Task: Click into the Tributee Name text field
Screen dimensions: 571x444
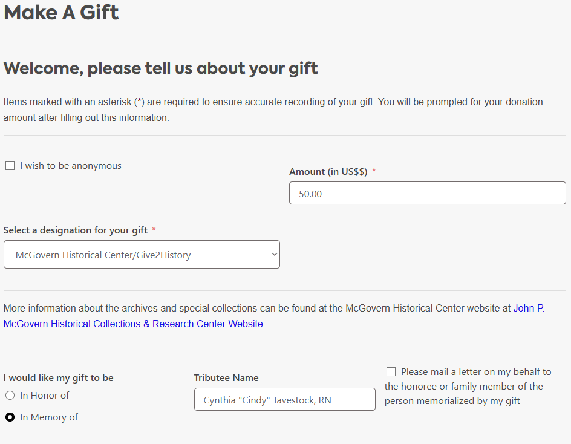Action: [x=284, y=400]
